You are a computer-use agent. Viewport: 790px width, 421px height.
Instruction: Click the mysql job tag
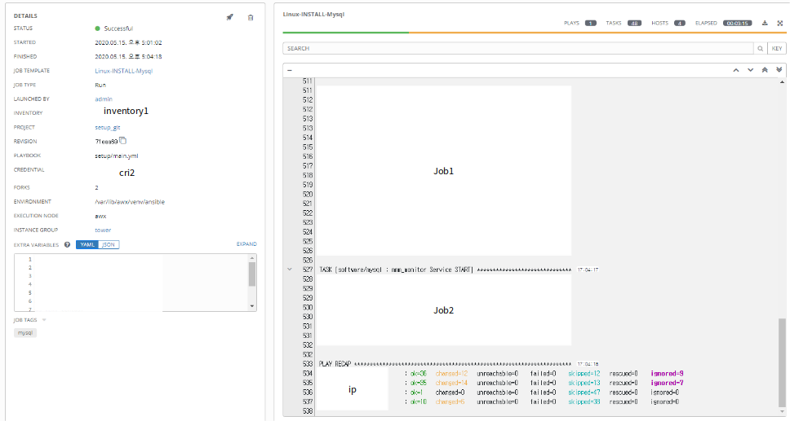click(x=25, y=332)
